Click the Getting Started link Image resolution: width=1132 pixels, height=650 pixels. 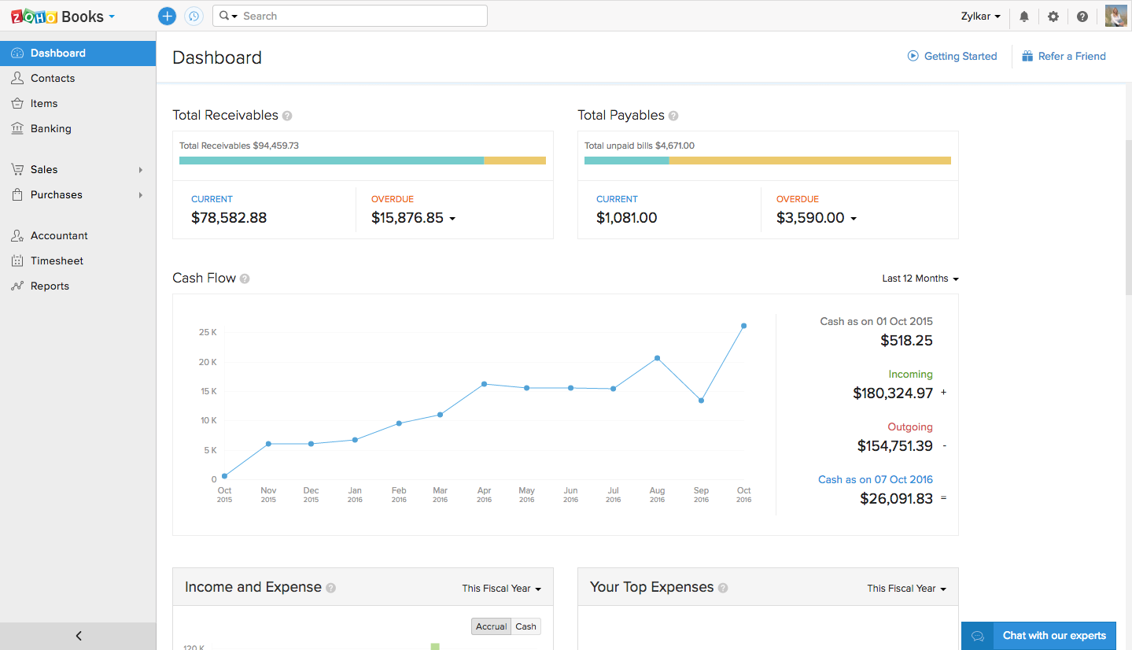coord(952,56)
